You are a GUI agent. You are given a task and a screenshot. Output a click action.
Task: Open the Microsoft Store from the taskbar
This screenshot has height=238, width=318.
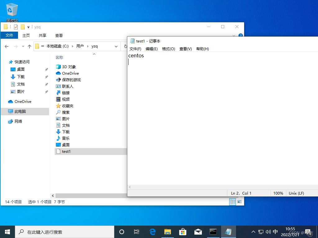[183, 231]
